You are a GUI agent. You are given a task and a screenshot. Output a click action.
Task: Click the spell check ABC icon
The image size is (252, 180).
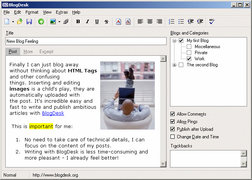[212, 22]
